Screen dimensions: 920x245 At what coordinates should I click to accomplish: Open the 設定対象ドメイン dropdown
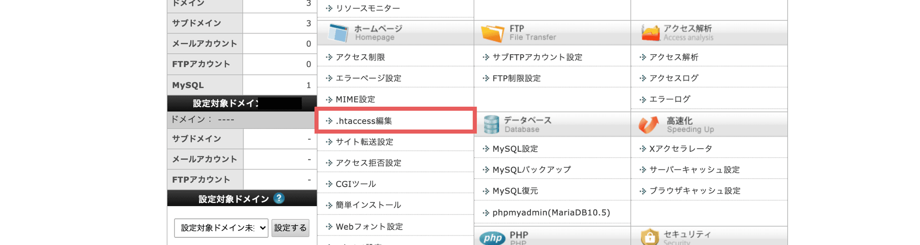tap(221, 228)
